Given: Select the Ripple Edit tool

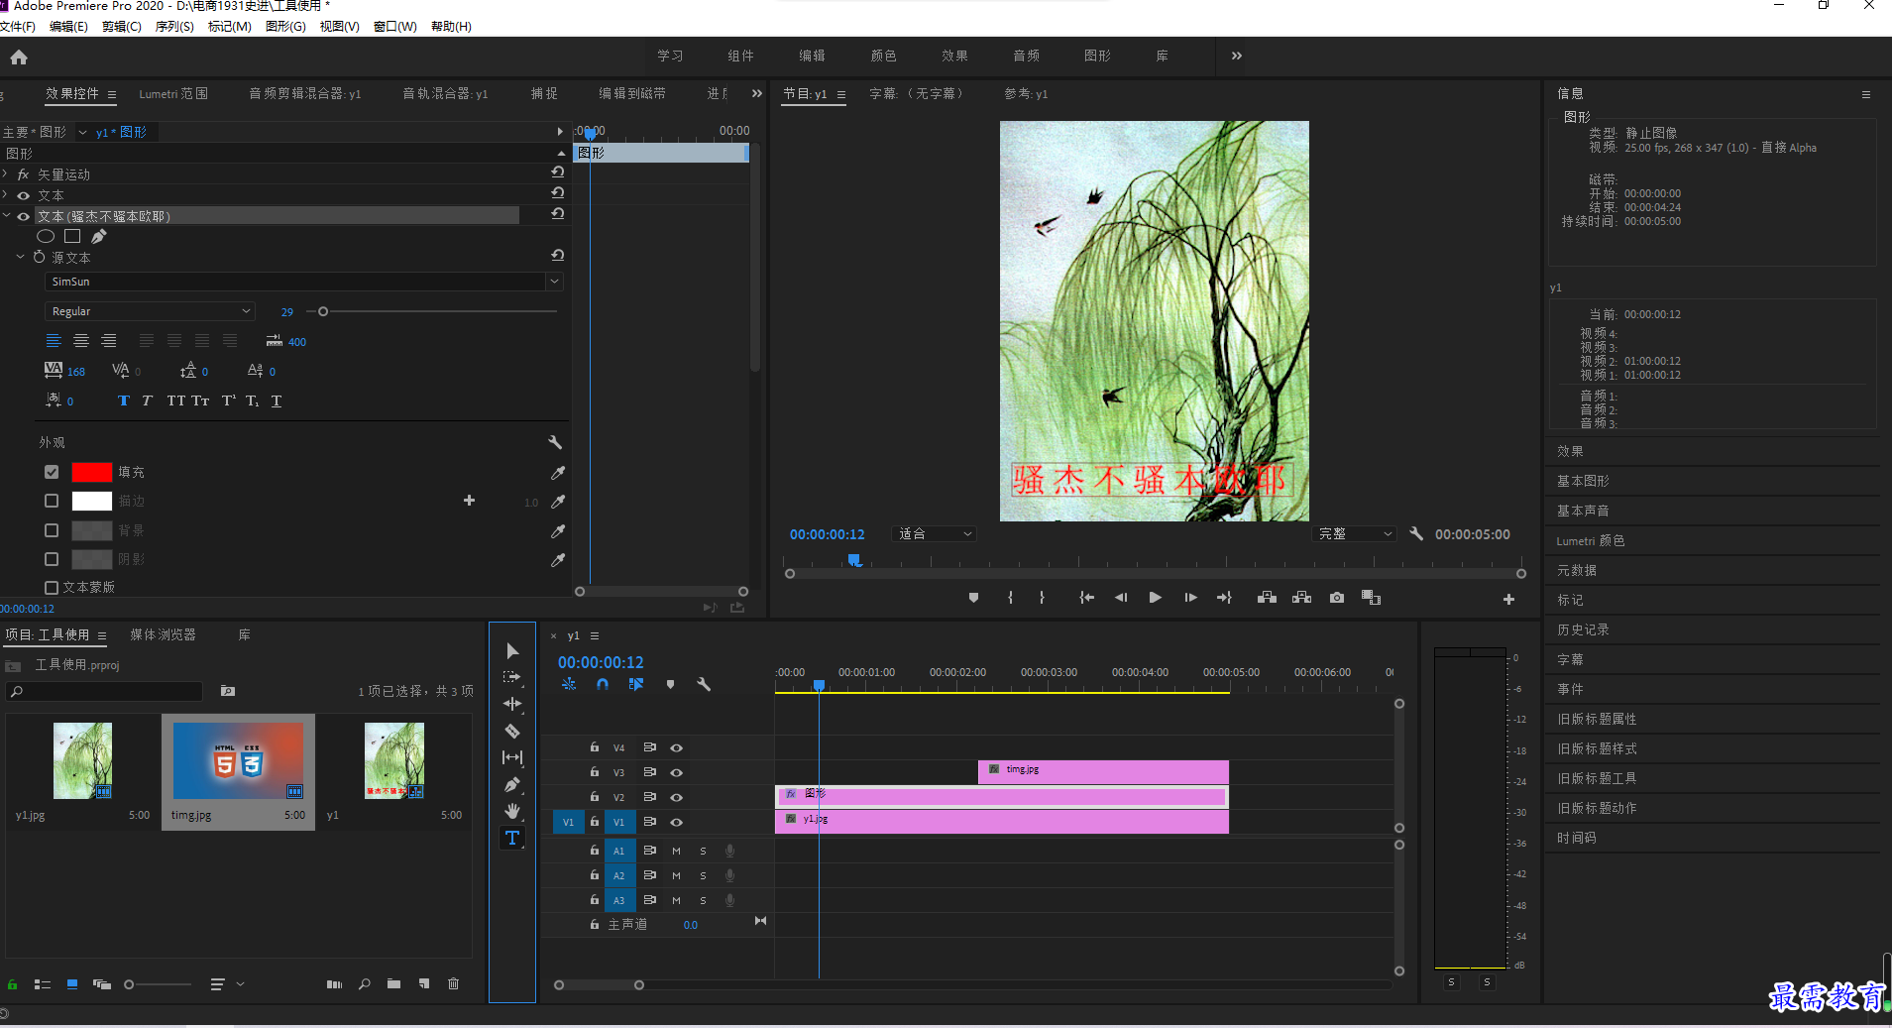Looking at the screenshot, I should [x=512, y=704].
